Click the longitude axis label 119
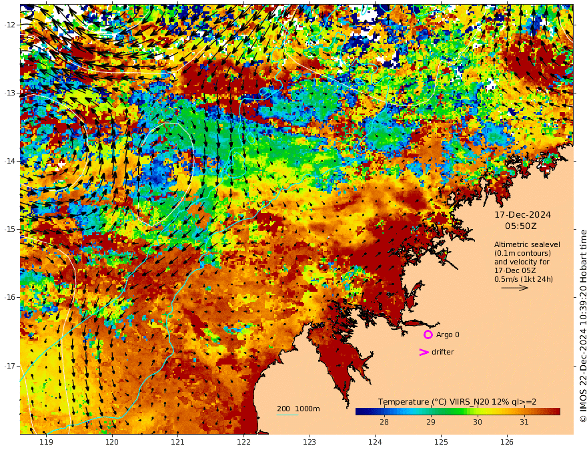This screenshot has height=454, width=587. click(x=46, y=443)
